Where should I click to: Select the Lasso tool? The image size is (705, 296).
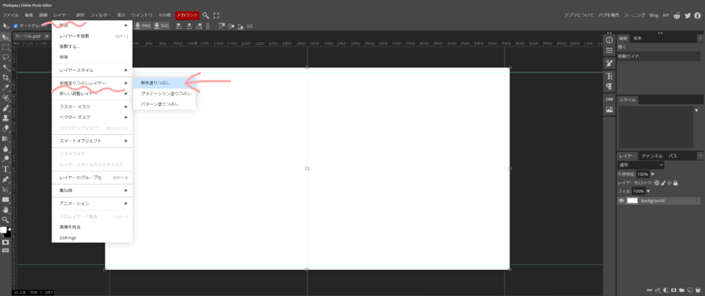tap(6, 58)
